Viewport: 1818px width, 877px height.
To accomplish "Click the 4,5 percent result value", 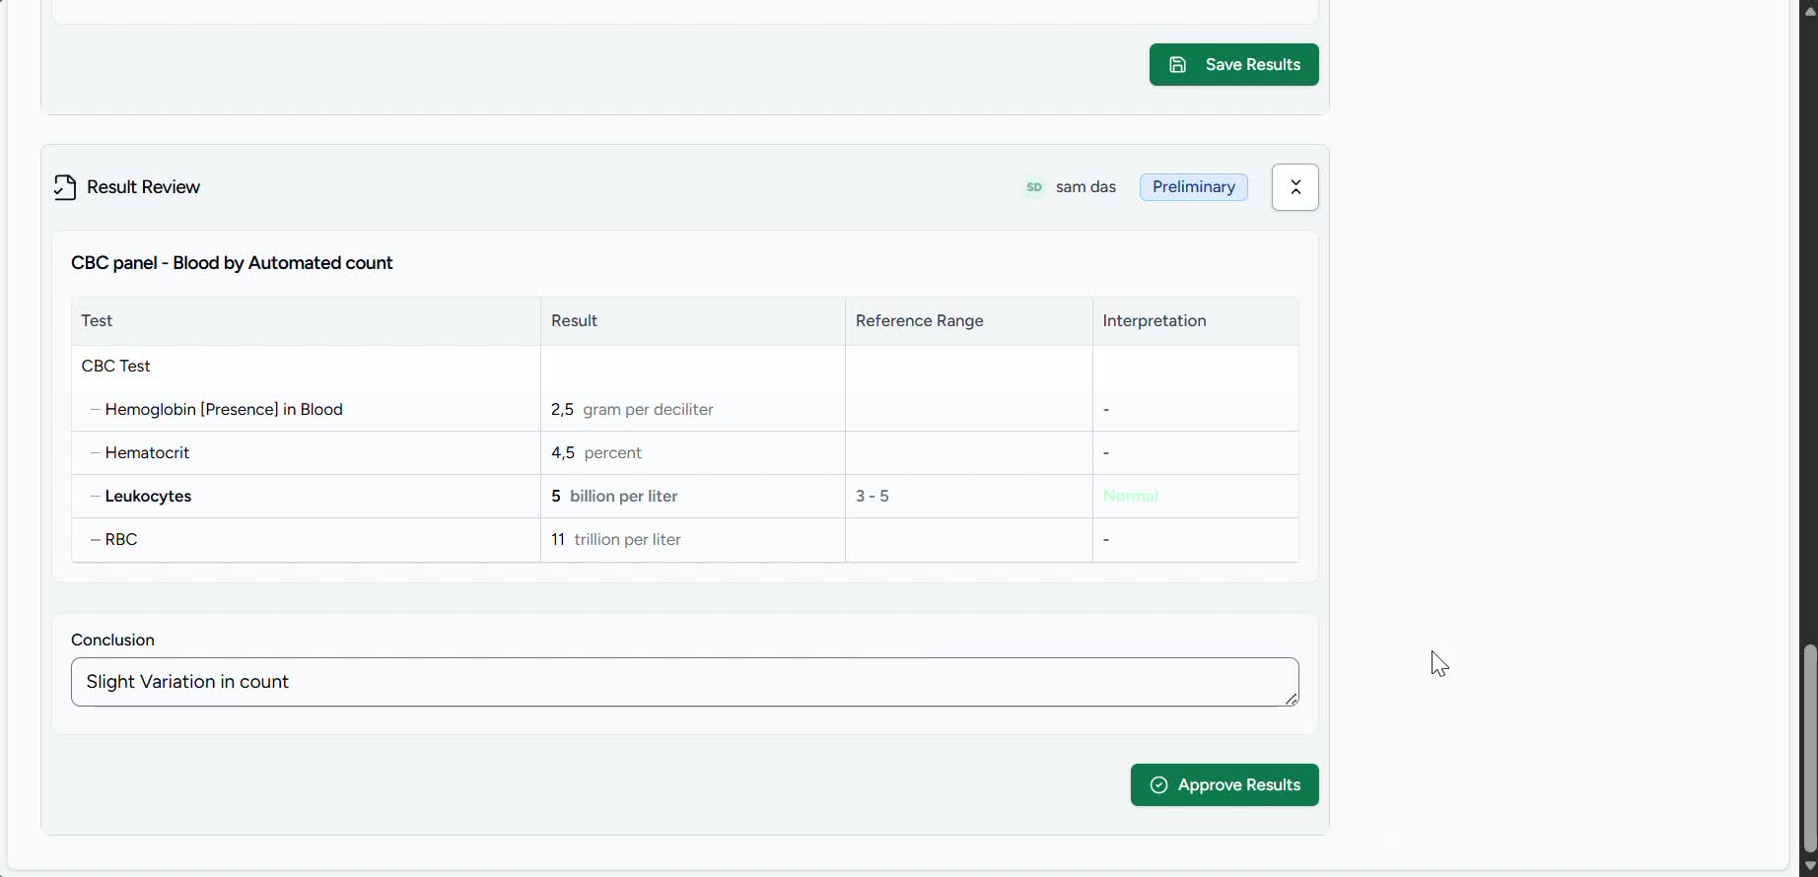I will click(x=596, y=453).
